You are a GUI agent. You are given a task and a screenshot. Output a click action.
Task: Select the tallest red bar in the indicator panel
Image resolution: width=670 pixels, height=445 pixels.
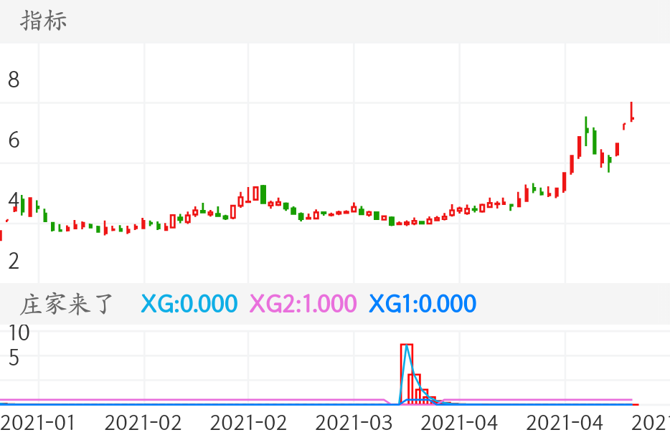406,373
